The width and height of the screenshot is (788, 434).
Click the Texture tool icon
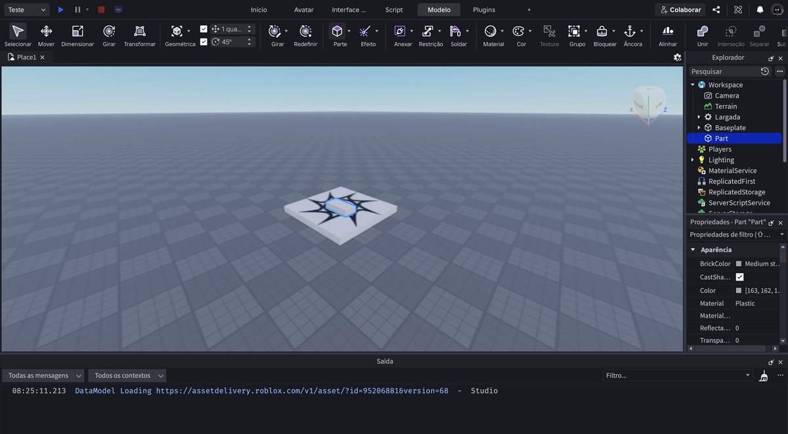549,31
